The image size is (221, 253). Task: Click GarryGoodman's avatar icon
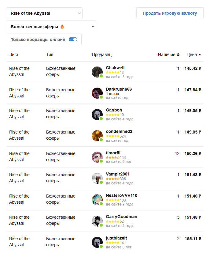point(97,221)
